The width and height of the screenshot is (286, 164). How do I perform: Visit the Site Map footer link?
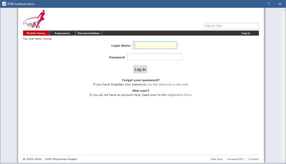click(x=217, y=159)
